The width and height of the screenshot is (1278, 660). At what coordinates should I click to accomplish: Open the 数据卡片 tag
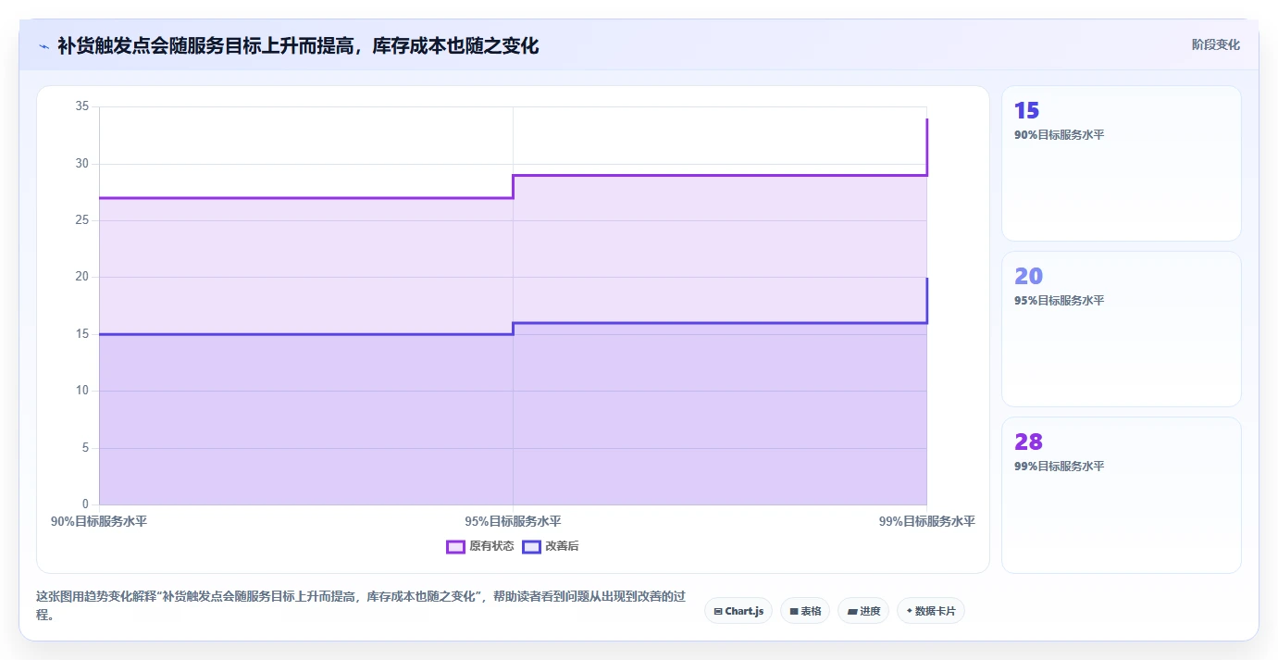931,611
